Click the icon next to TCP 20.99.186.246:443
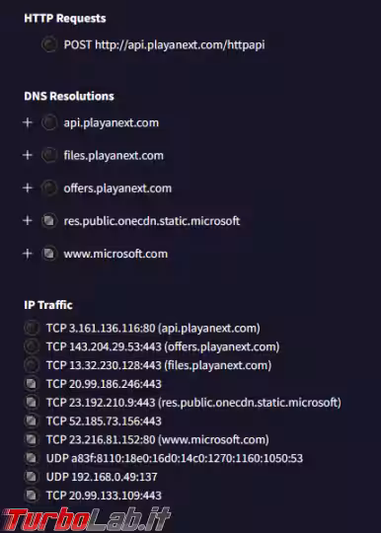 31,384
